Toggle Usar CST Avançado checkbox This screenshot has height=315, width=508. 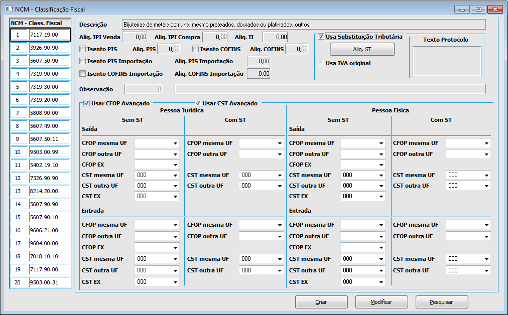coord(198,103)
